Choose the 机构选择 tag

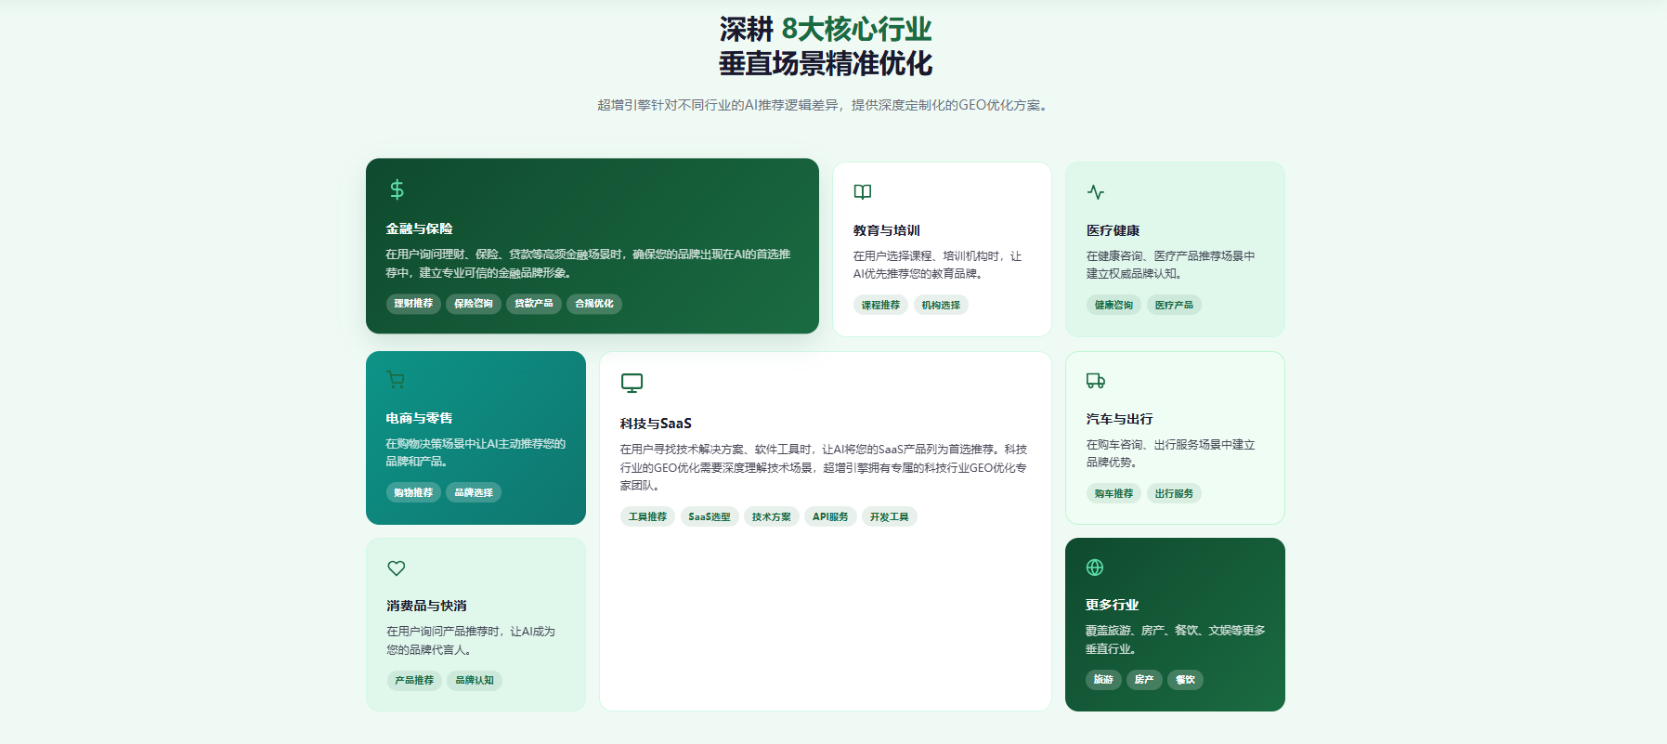pos(941,305)
